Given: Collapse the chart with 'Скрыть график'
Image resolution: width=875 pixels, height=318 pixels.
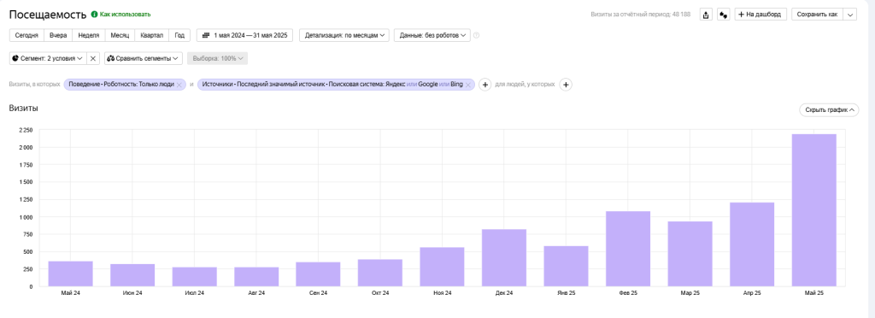Looking at the screenshot, I should click(829, 110).
